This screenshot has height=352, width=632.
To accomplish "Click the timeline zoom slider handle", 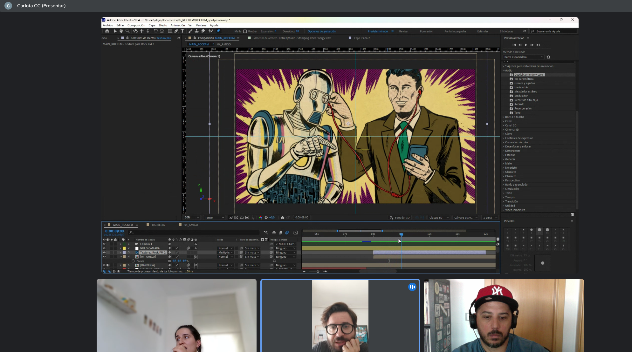I will pyautogui.click(x=318, y=272).
